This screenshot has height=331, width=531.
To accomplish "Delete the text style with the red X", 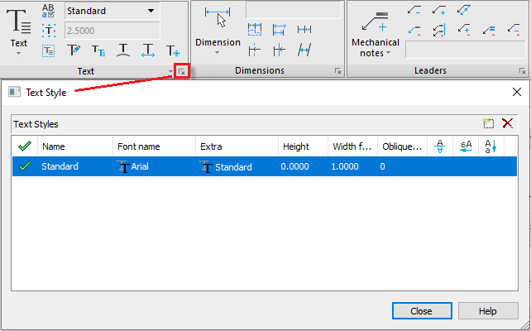I will coord(507,123).
